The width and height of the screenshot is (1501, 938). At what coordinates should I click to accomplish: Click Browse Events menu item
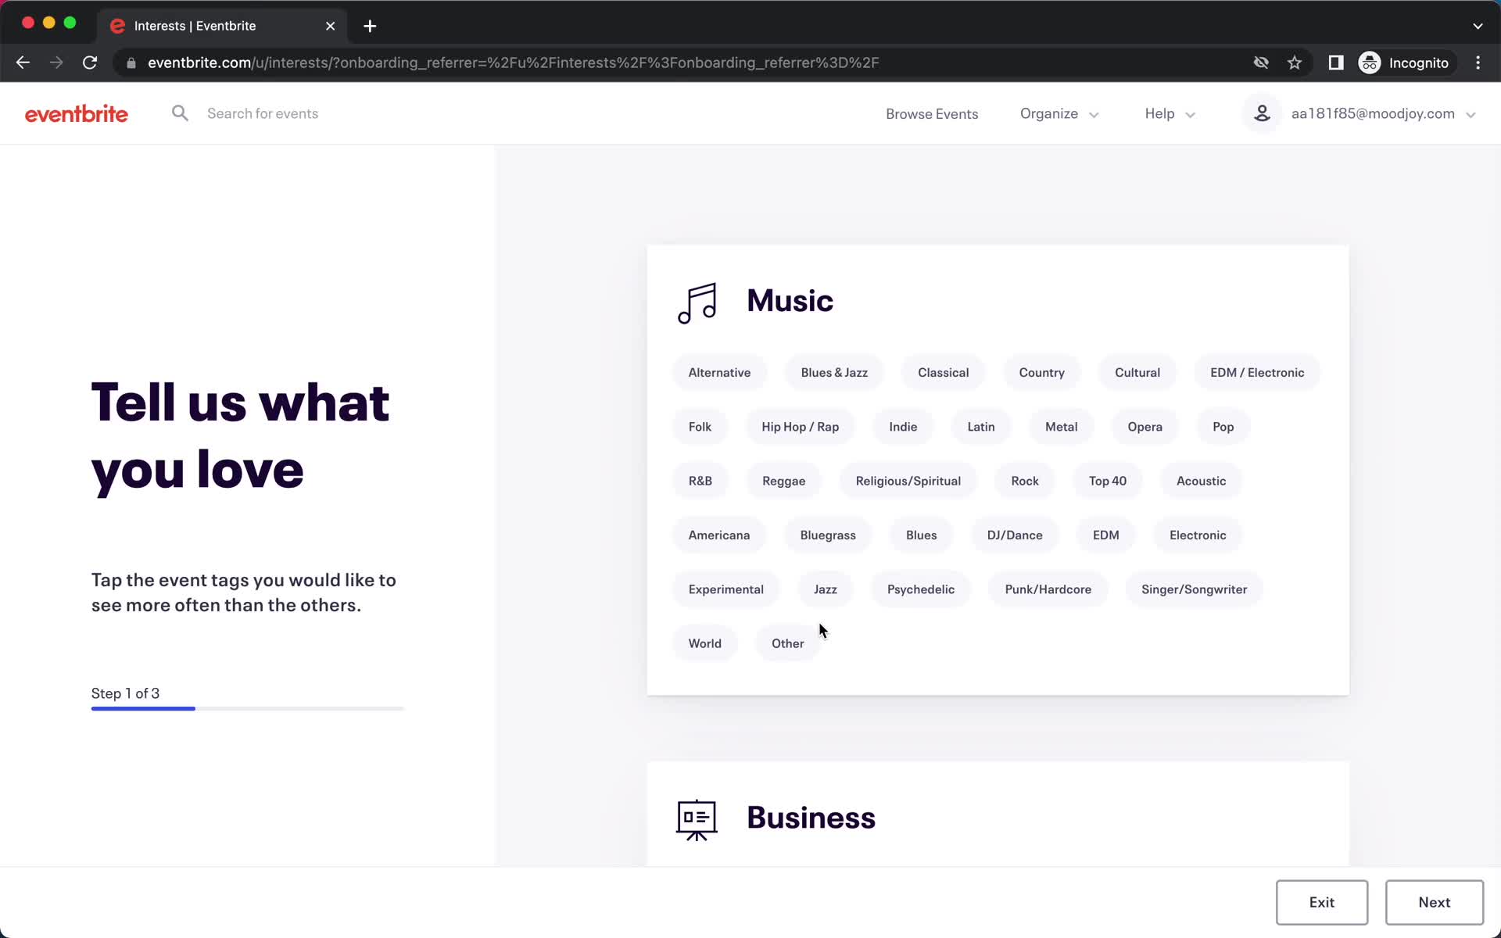click(933, 113)
